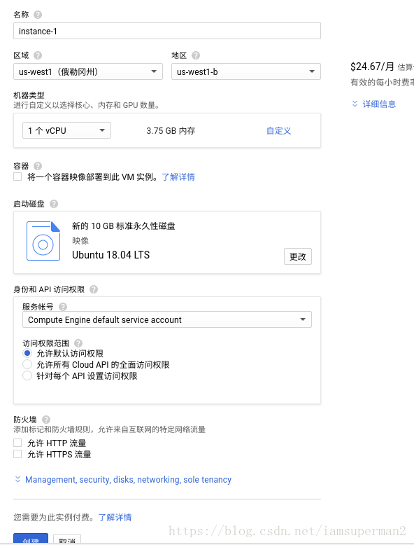This screenshot has width=414, height=545.
Task: Click the boot disk image icon
Action: pos(43,241)
